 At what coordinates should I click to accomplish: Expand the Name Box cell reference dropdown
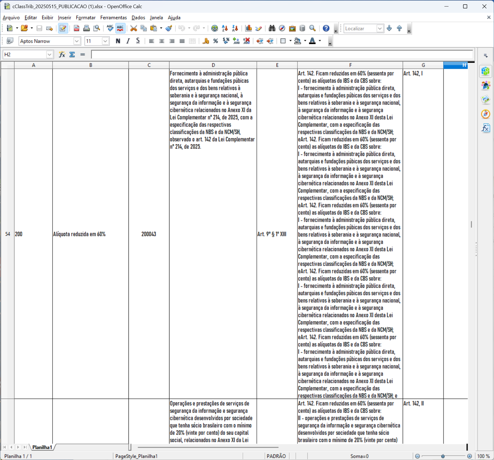[49, 55]
